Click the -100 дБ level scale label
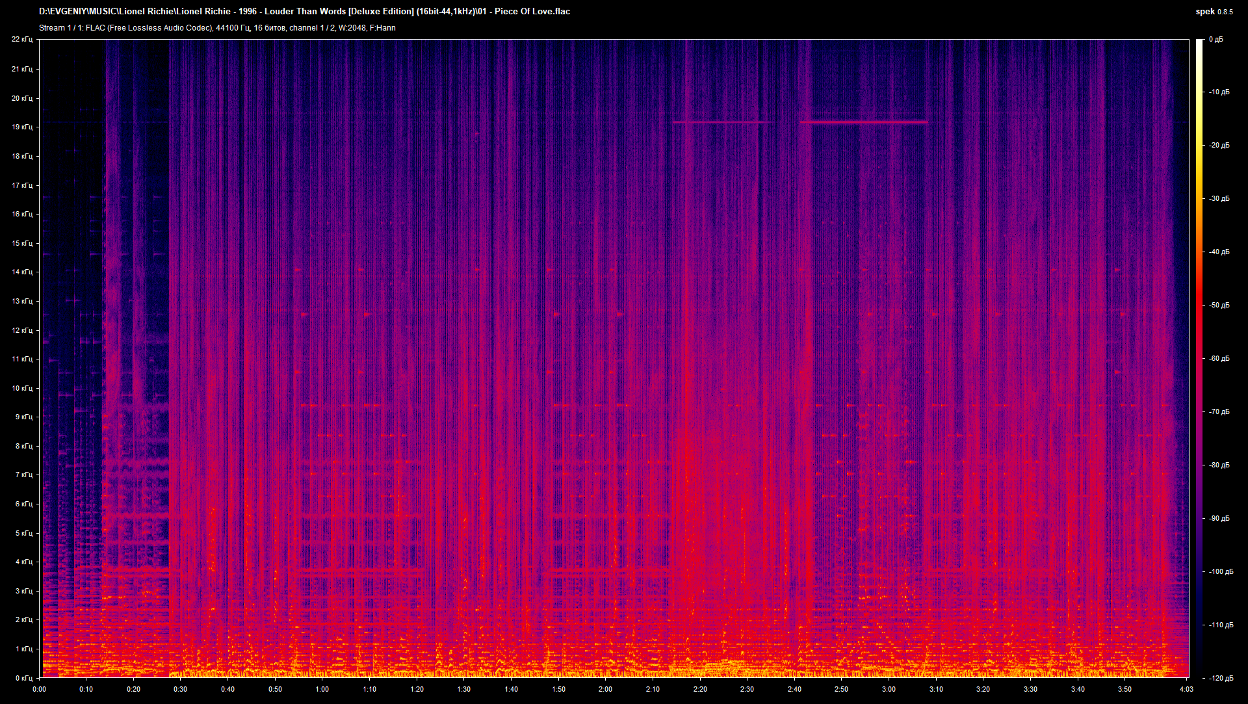Viewport: 1248px width, 704px height. [1221, 572]
